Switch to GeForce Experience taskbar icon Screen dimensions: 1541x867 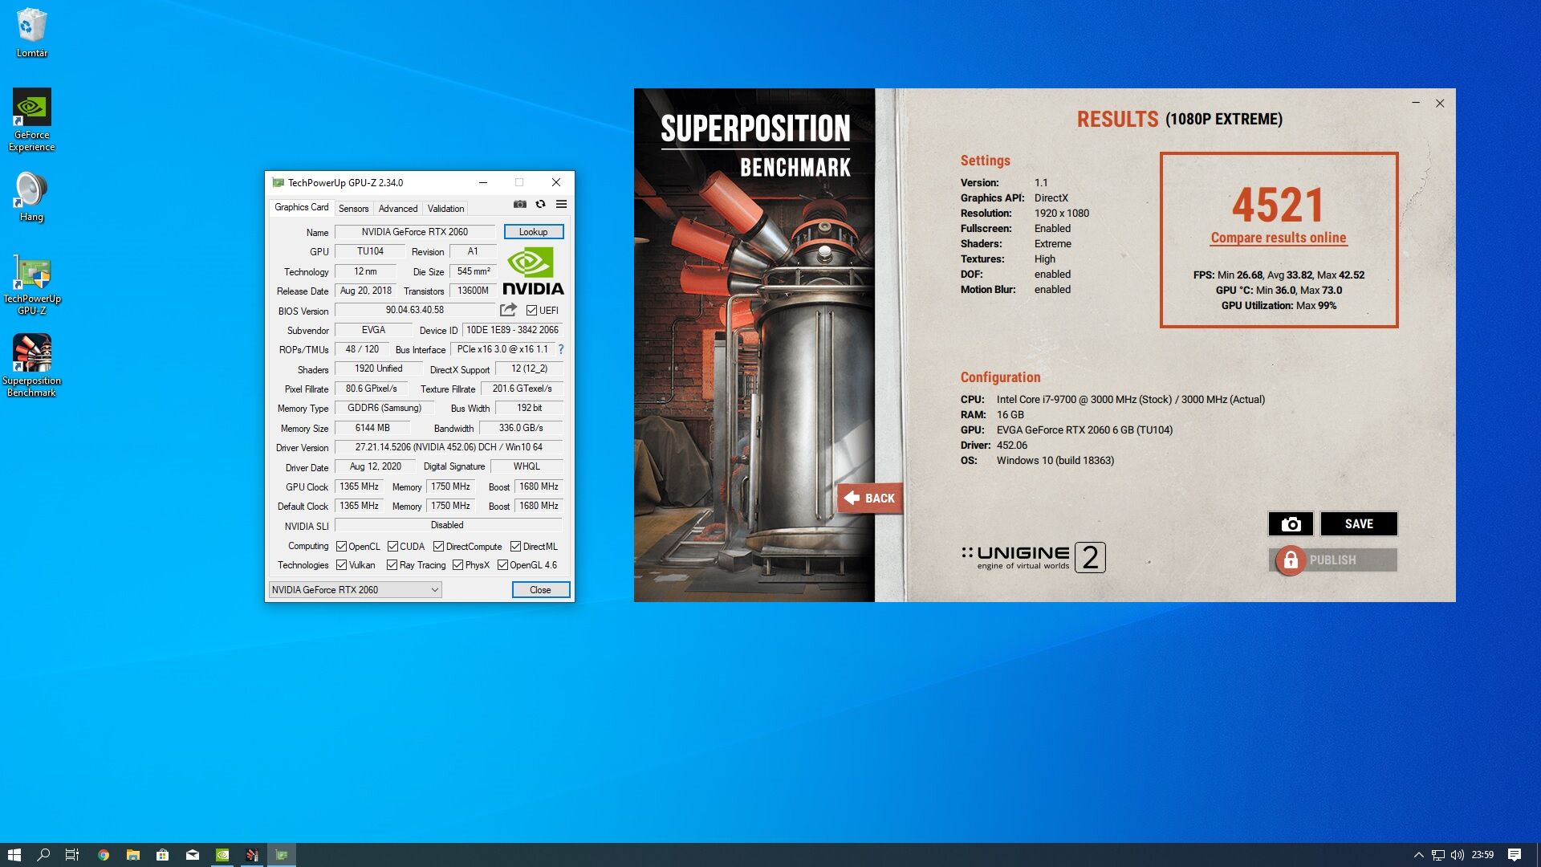point(222,855)
